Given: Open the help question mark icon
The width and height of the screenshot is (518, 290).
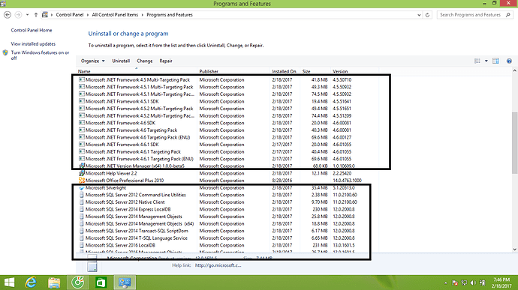Looking at the screenshot, I should [509, 61].
